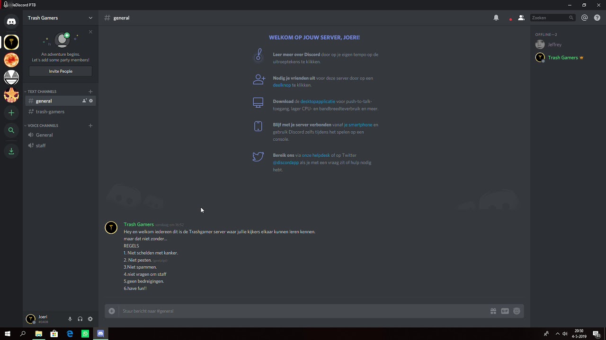Image resolution: width=606 pixels, height=340 pixels.
Task: Click Trash Gamers message author name
Action: coord(139,224)
